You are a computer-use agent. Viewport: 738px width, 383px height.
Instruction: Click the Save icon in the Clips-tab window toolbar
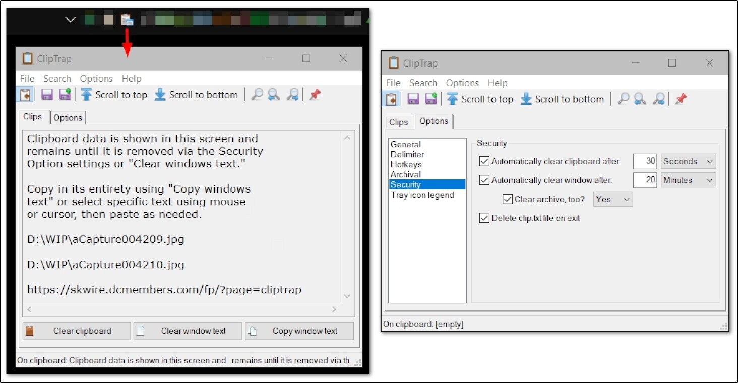[47, 95]
